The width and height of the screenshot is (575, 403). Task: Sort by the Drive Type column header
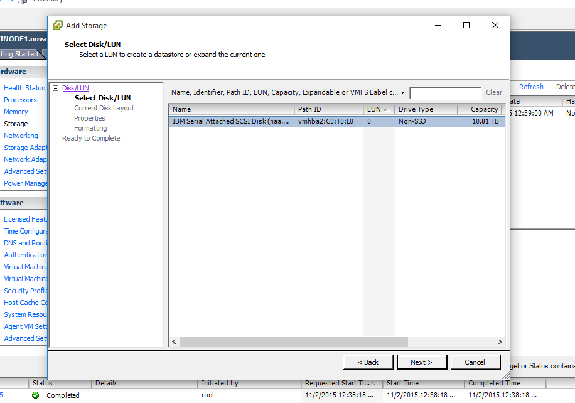click(x=426, y=109)
